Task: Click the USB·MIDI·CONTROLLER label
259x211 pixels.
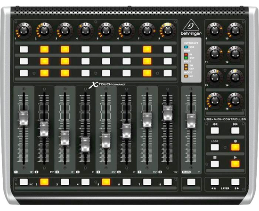Action: 225,119
